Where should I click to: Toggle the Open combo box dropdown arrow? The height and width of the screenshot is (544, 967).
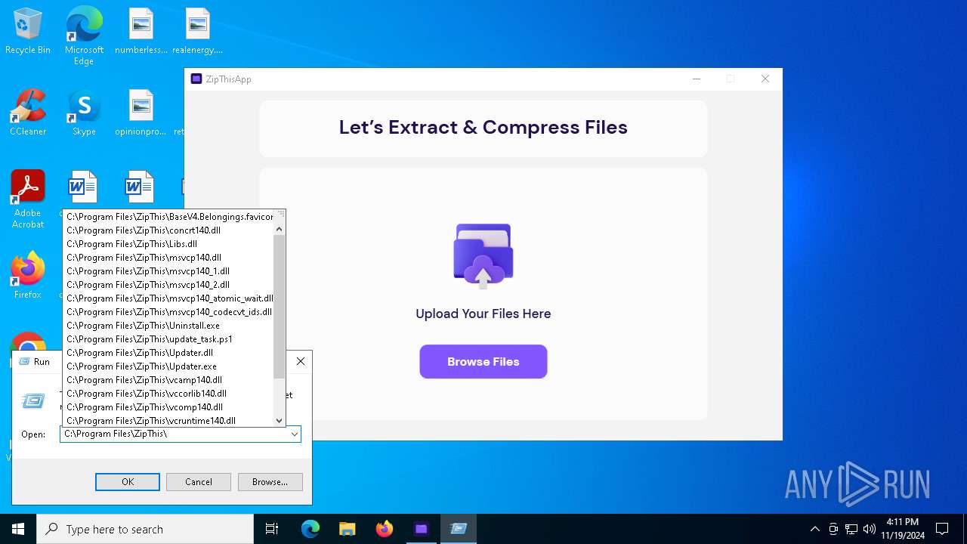point(294,434)
